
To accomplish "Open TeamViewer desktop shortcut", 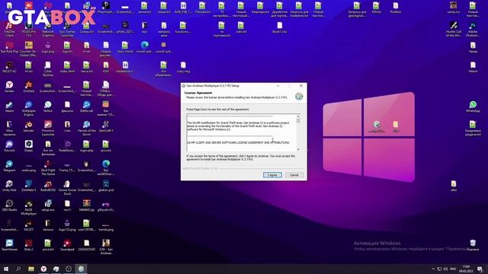I will [9, 245].
